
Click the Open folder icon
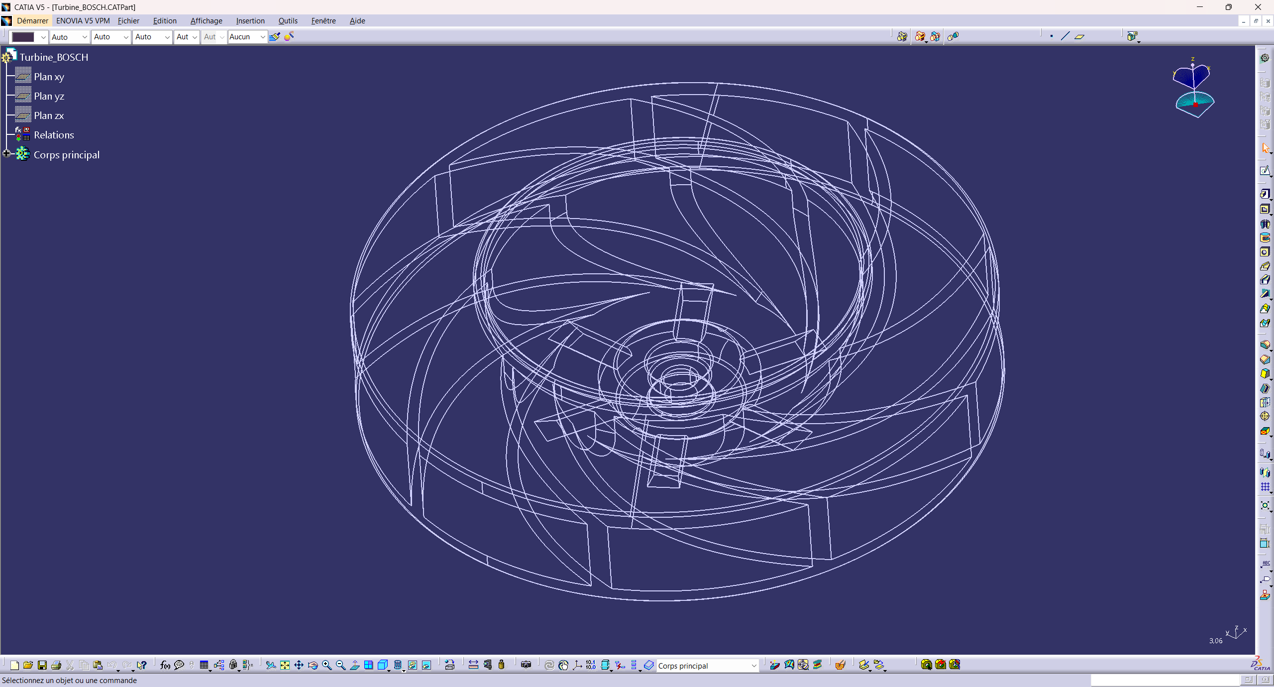28,665
